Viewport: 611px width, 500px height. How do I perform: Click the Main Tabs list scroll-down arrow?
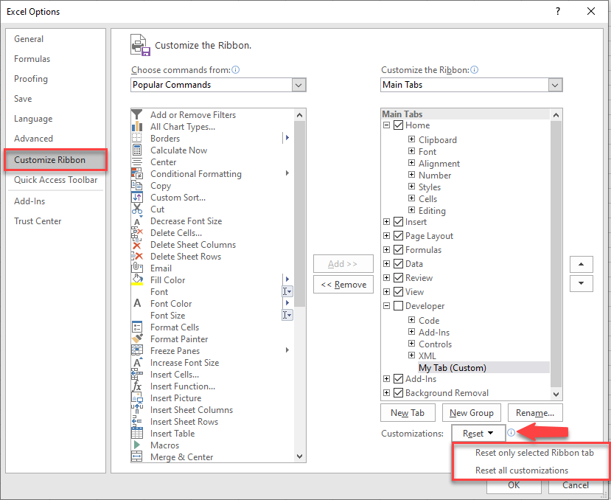click(x=556, y=395)
